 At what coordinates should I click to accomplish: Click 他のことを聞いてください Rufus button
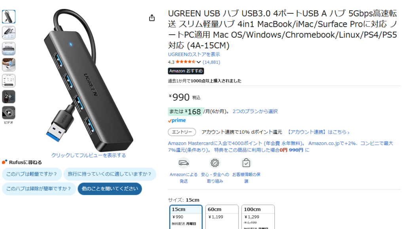pyautogui.click(x=110, y=189)
